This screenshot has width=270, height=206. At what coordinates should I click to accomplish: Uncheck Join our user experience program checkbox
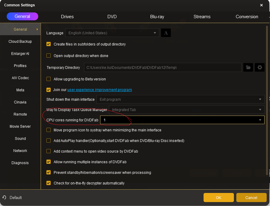[49, 90]
